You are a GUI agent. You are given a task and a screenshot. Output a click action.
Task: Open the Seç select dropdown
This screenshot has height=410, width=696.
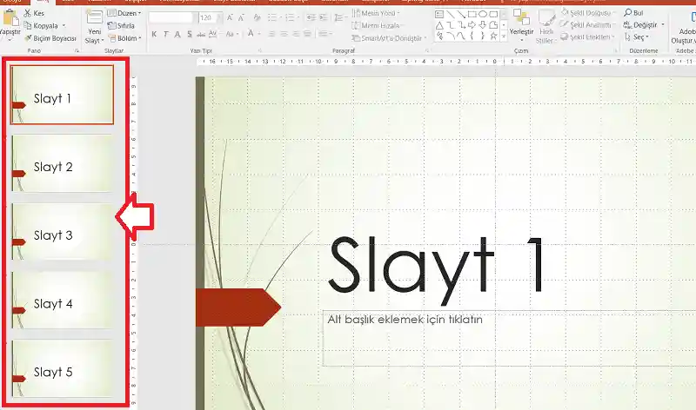tap(637, 36)
